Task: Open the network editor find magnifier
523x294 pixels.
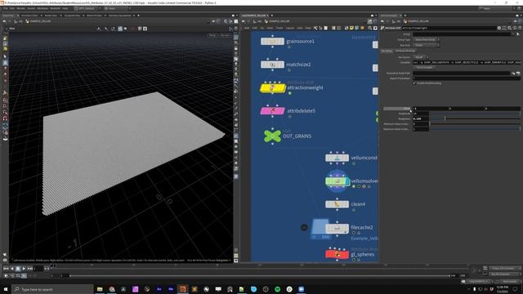Action: pos(370,28)
